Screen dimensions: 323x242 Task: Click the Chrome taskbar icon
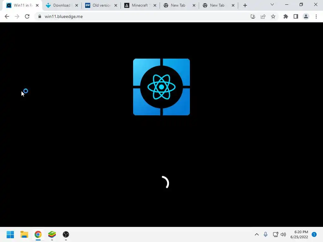pos(38,234)
